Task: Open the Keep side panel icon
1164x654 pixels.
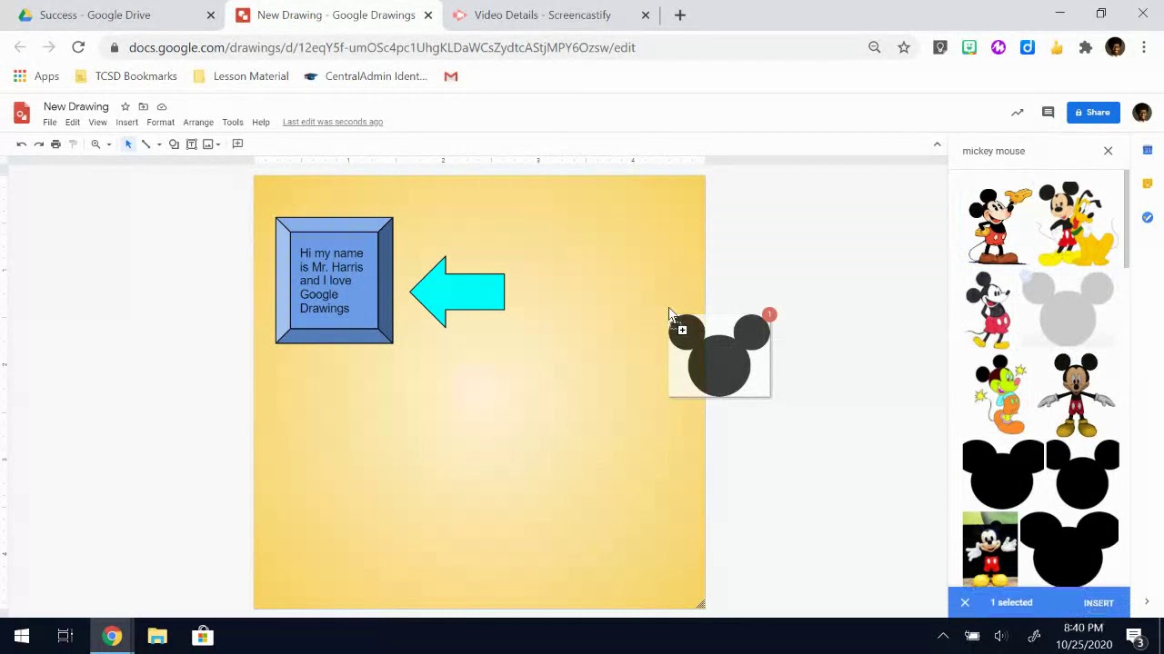Action: pos(1148,183)
